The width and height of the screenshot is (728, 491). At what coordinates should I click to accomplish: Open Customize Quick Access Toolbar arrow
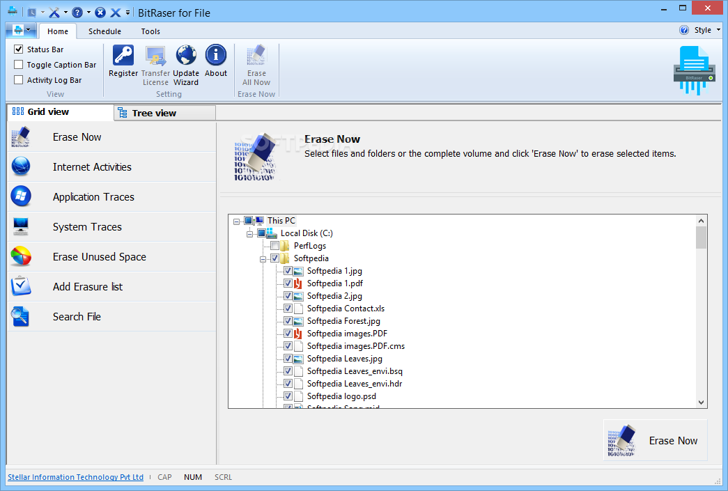click(x=127, y=13)
